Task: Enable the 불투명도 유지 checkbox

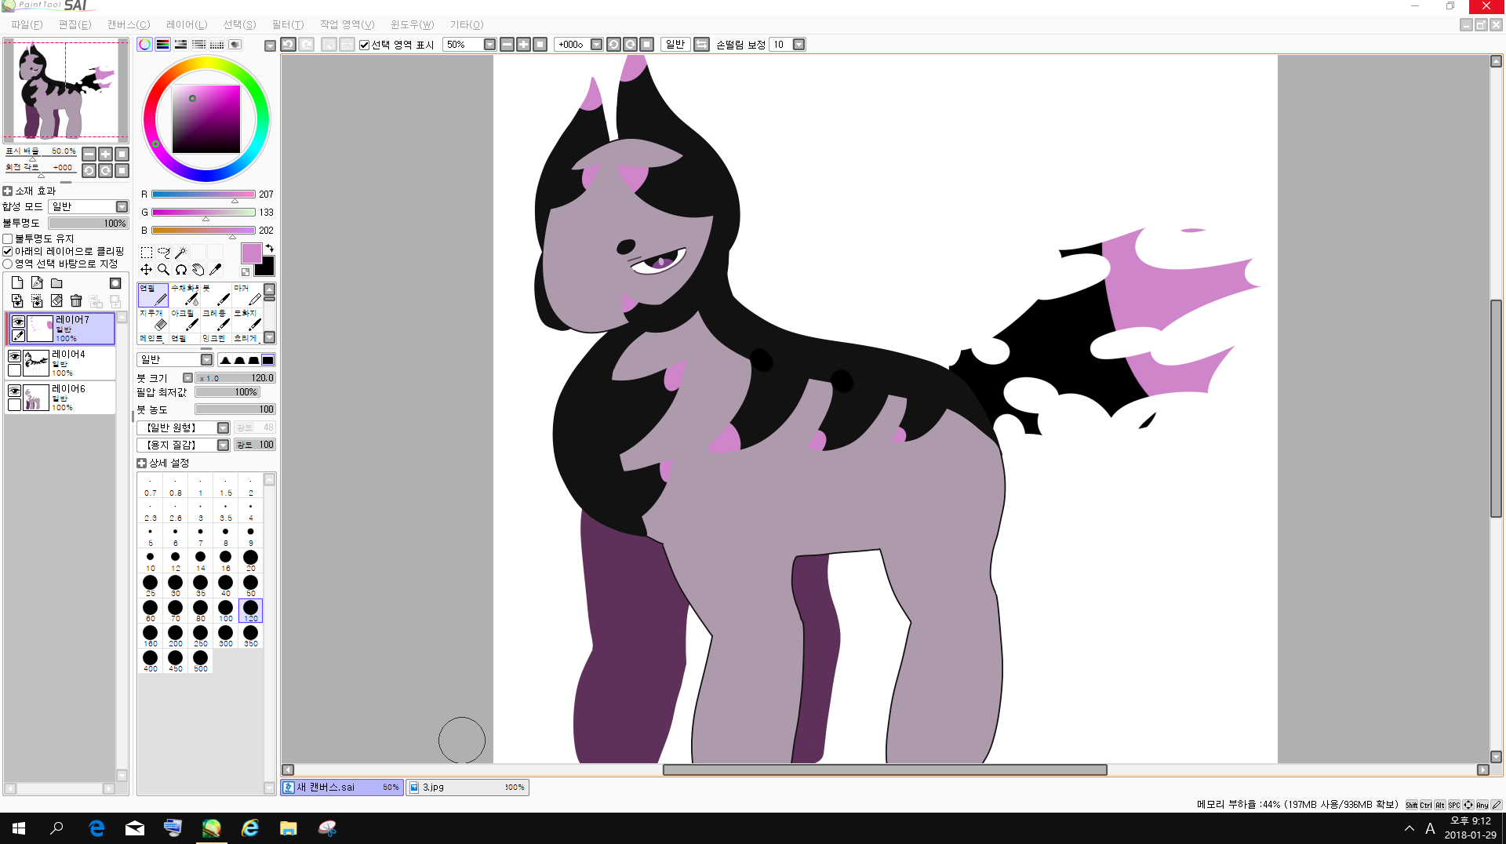Action: pyautogui.click(x=8, y=238)
